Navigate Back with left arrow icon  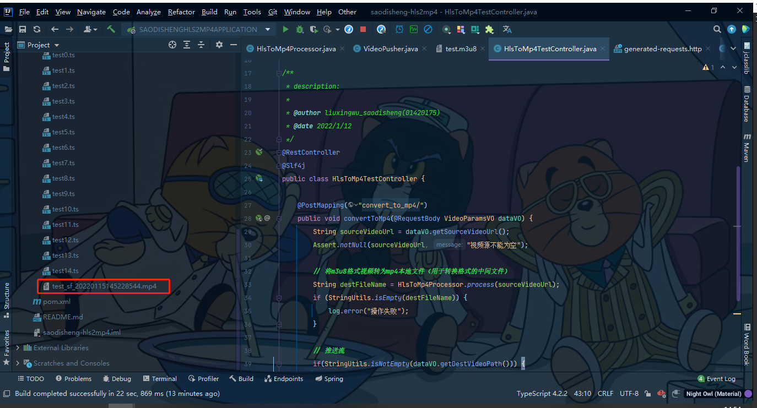[55, 29]
